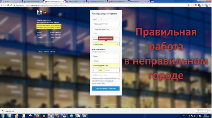Click the Сайт website input field
This screenshot has height=118, width=212.
tap(106, 33)
